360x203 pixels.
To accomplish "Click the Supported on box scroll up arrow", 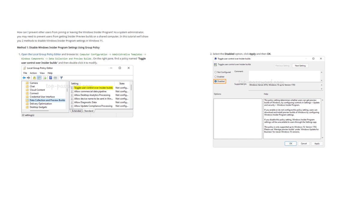I will pyautogui.click(x=321, y=85).
